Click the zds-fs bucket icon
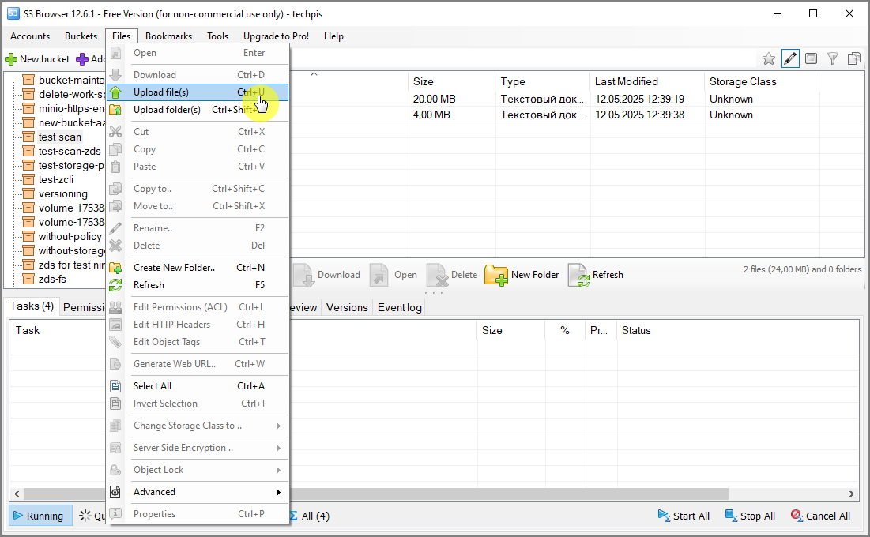Screen dimensions: 870x537 click(28, 279)
